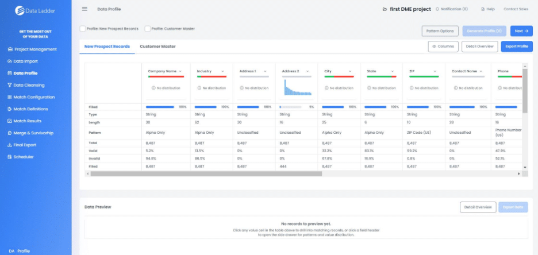This screenshot has width=538, height=255.
Task: Click the Data Import cloud icon
Action: 10,61
